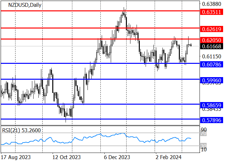Select the NZDUSD,Daily chart title

click(25, 5)
